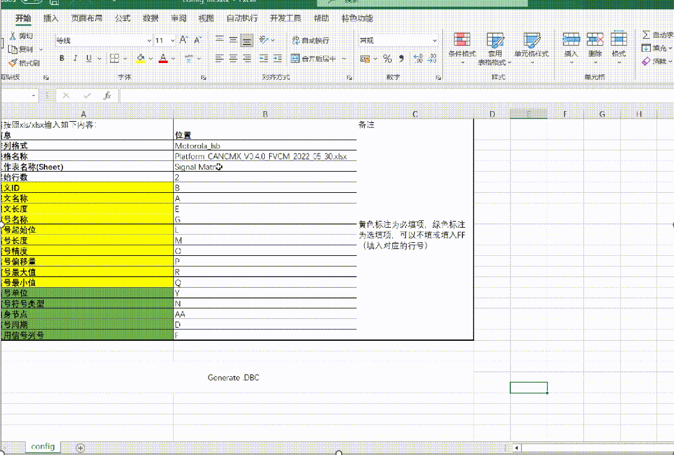The height and width of the screenshot is (455, 674).
Task: Click the horizontal scrollbar left arrow
Action: pyautogui.click(x=516, y=448)
